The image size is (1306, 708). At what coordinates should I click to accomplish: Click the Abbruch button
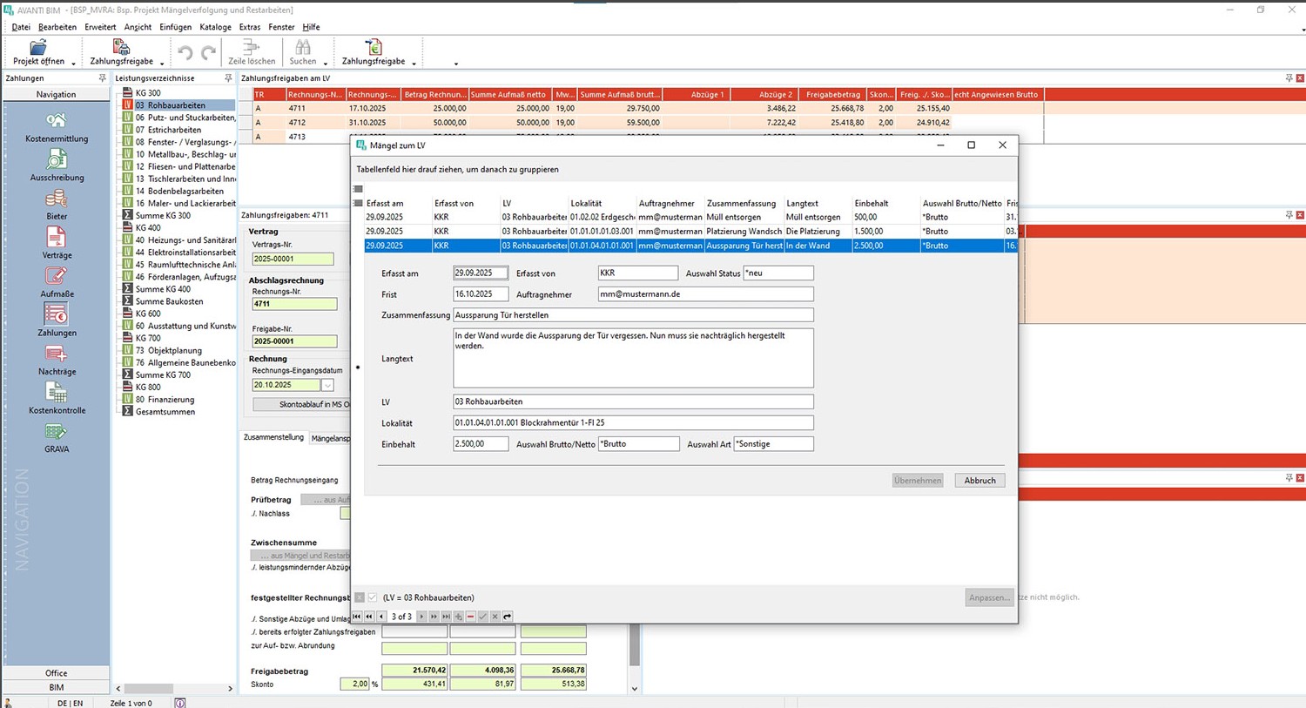coord(979,481)
